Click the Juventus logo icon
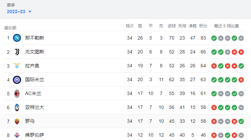The height and width of the screenshot is (140, 251). [x=17, y=52]
